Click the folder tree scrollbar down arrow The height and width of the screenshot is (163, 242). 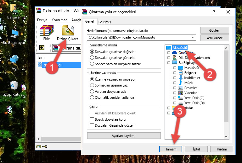coord(226,137)
